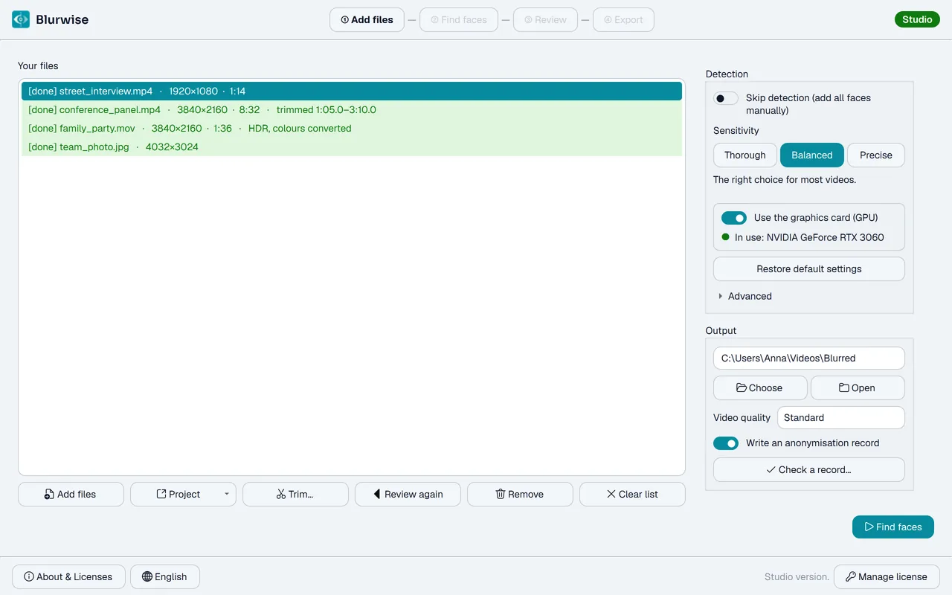Open the Video quality Standard dropdown
The width and height of the screenshot is (952, 595).
[841, 417]
